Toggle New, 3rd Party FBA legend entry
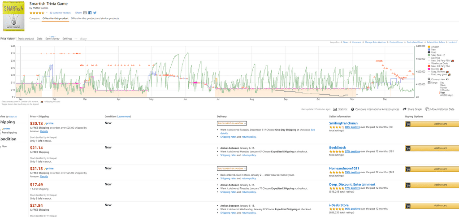 click(438, 66)
